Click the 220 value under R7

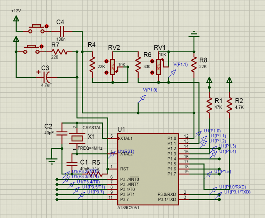tap(55, 57)
